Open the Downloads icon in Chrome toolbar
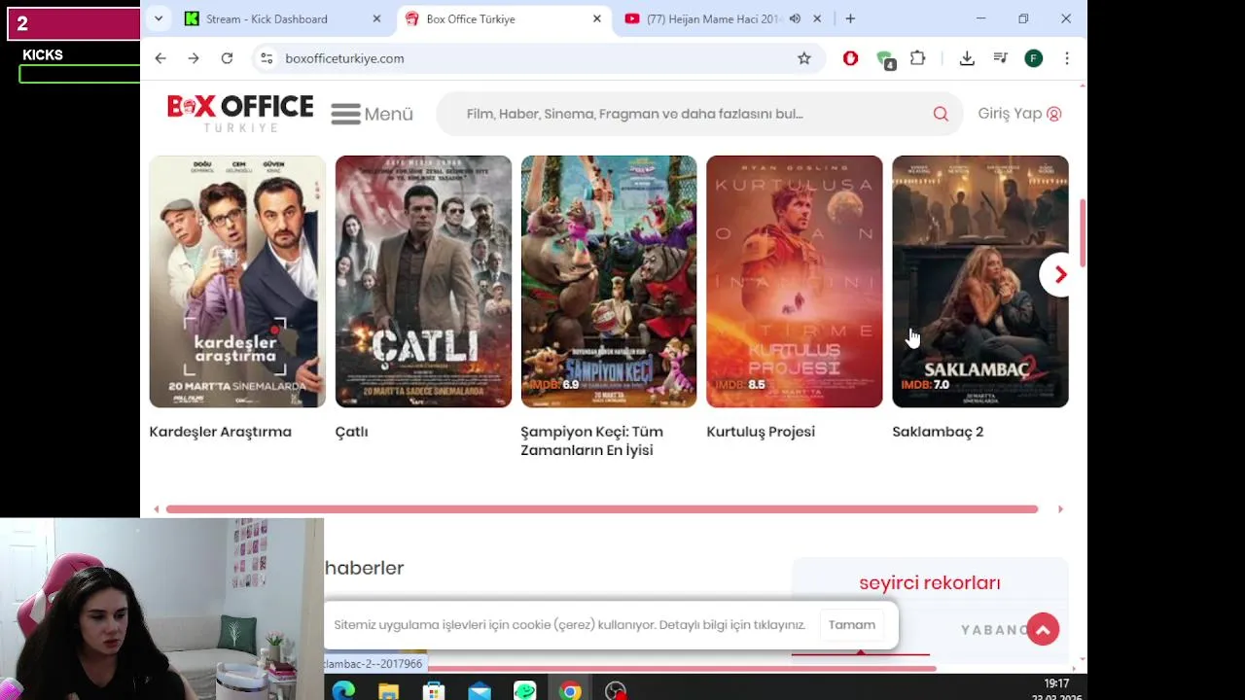The width and height of the screenshot is (1245, 700). point(967,58)
